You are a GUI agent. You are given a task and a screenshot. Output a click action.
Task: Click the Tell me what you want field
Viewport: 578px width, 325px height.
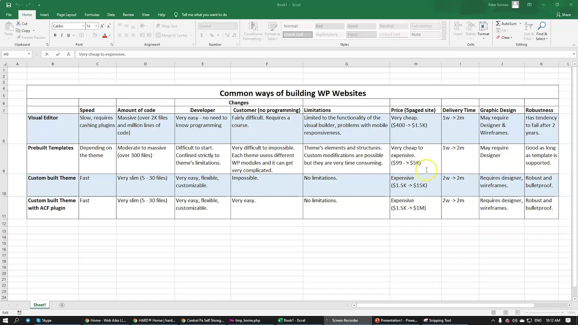point(204,14)
